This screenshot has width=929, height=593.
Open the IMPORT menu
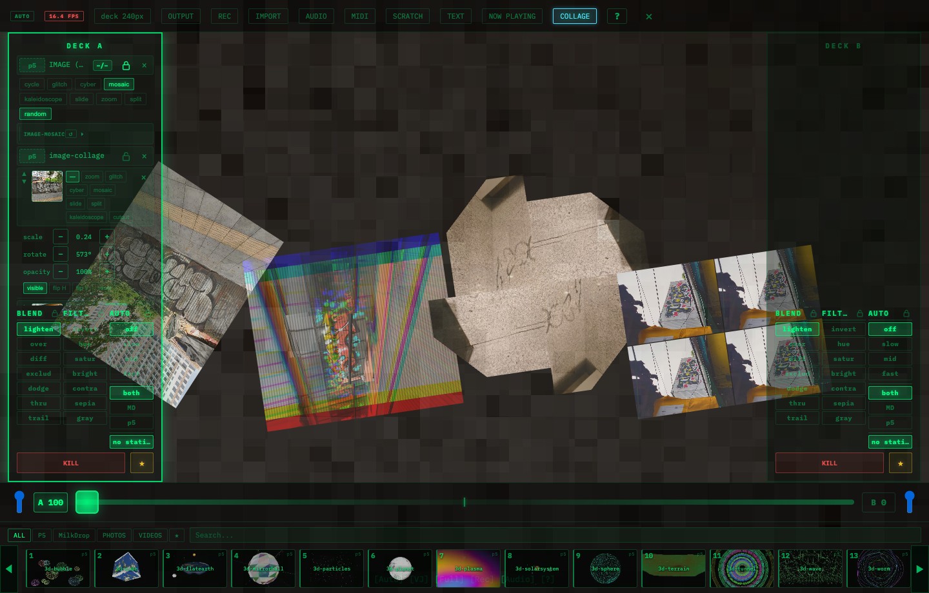tap(268, 16)
